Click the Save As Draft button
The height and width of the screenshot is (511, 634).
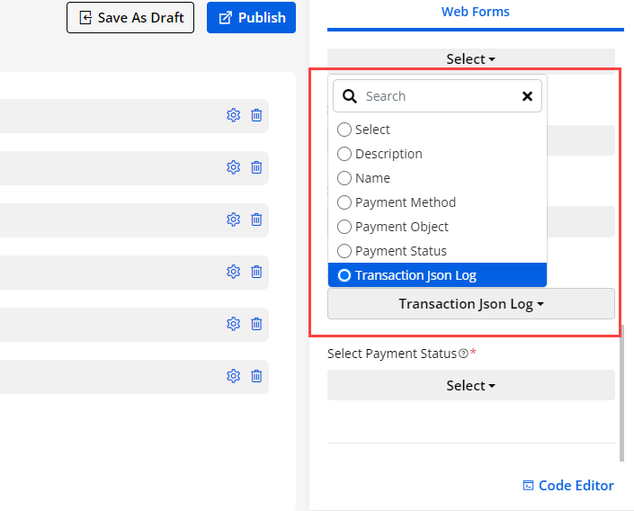pyautogui.click(x=130, y=18)
